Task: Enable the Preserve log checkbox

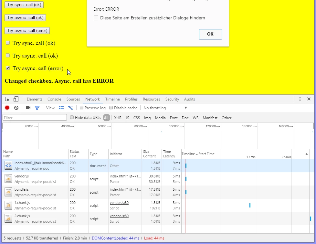Action: pyautogui.click(x=82, y=108)
